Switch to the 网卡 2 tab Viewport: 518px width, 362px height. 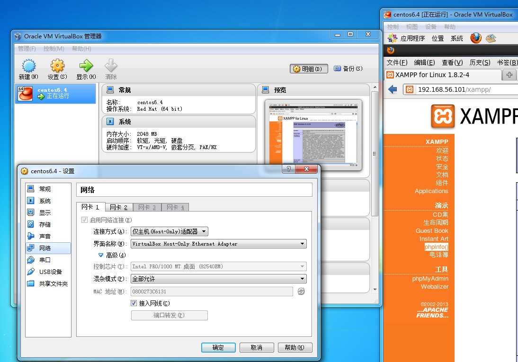(x=119, y=207)
